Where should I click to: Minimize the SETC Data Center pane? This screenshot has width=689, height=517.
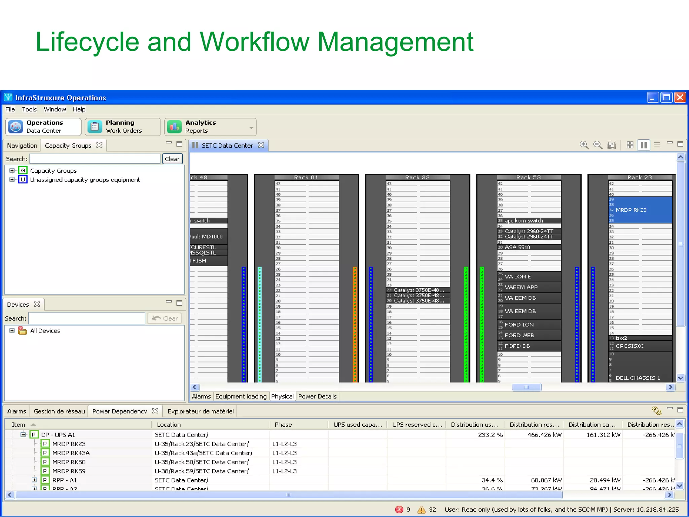[669, 143]
